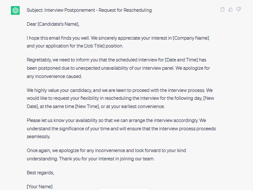
Task: Click the [New Time] placeholder text
Action: pyautogui.click(x=87, y=106)
